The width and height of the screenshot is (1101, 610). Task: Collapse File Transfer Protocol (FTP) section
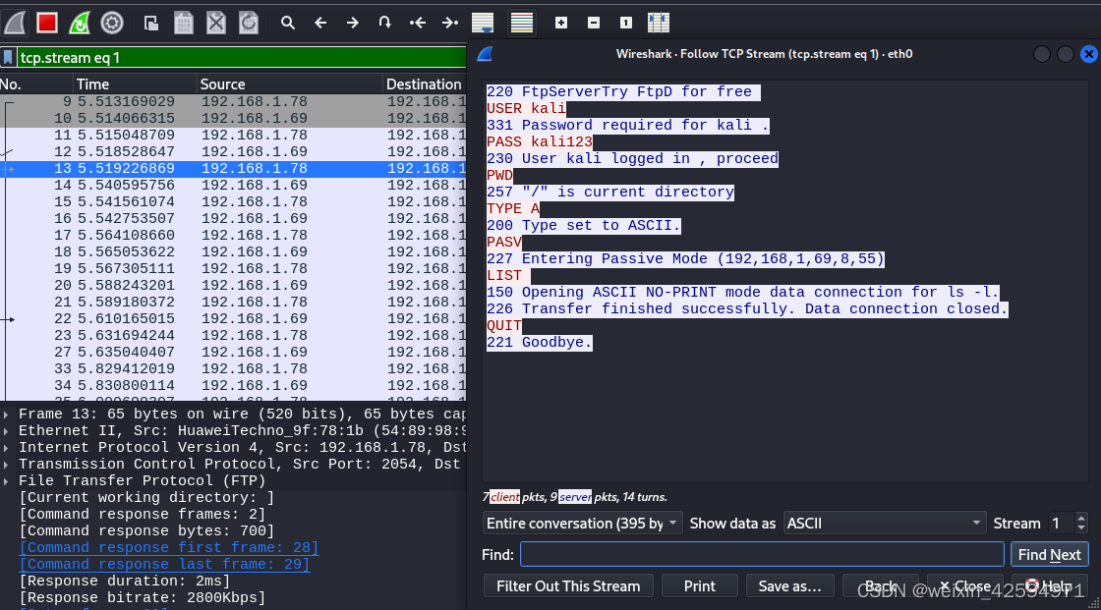pos(6,481)
